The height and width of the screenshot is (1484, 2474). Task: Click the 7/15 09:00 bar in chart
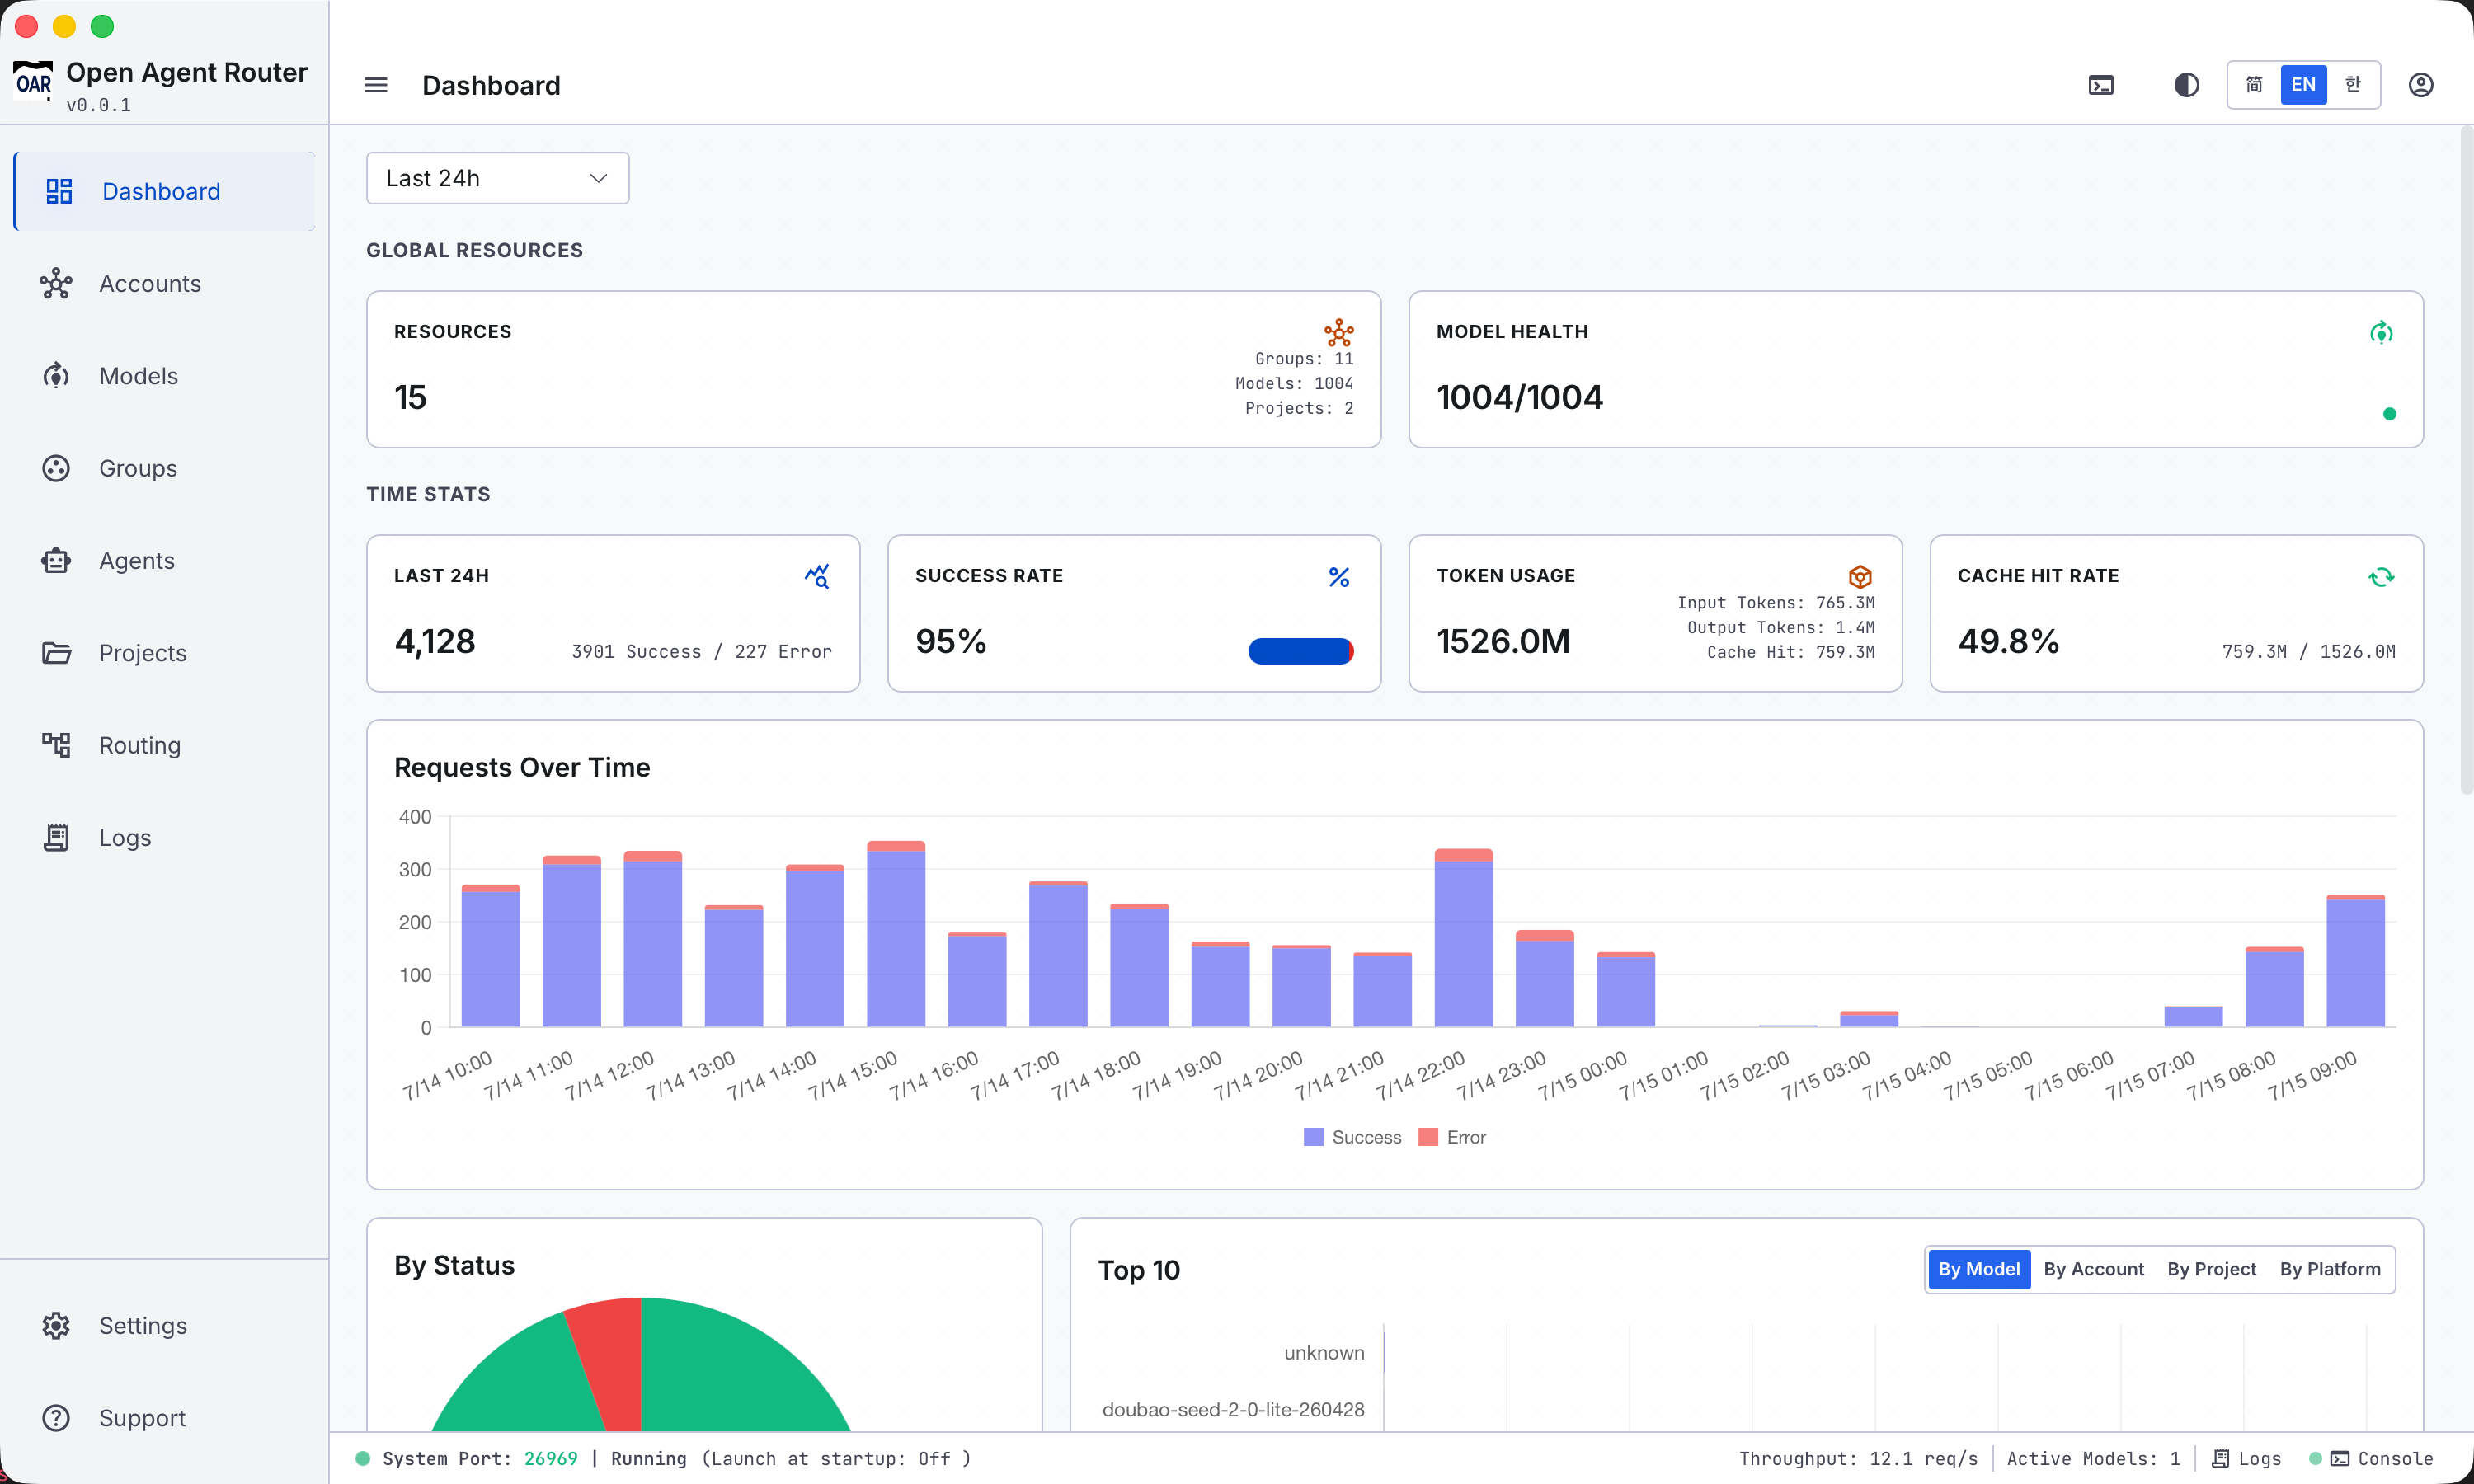point(2355,961)
